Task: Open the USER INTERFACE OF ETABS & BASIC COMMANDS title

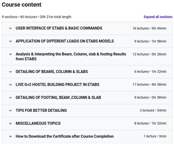Action: pos(59,28)
